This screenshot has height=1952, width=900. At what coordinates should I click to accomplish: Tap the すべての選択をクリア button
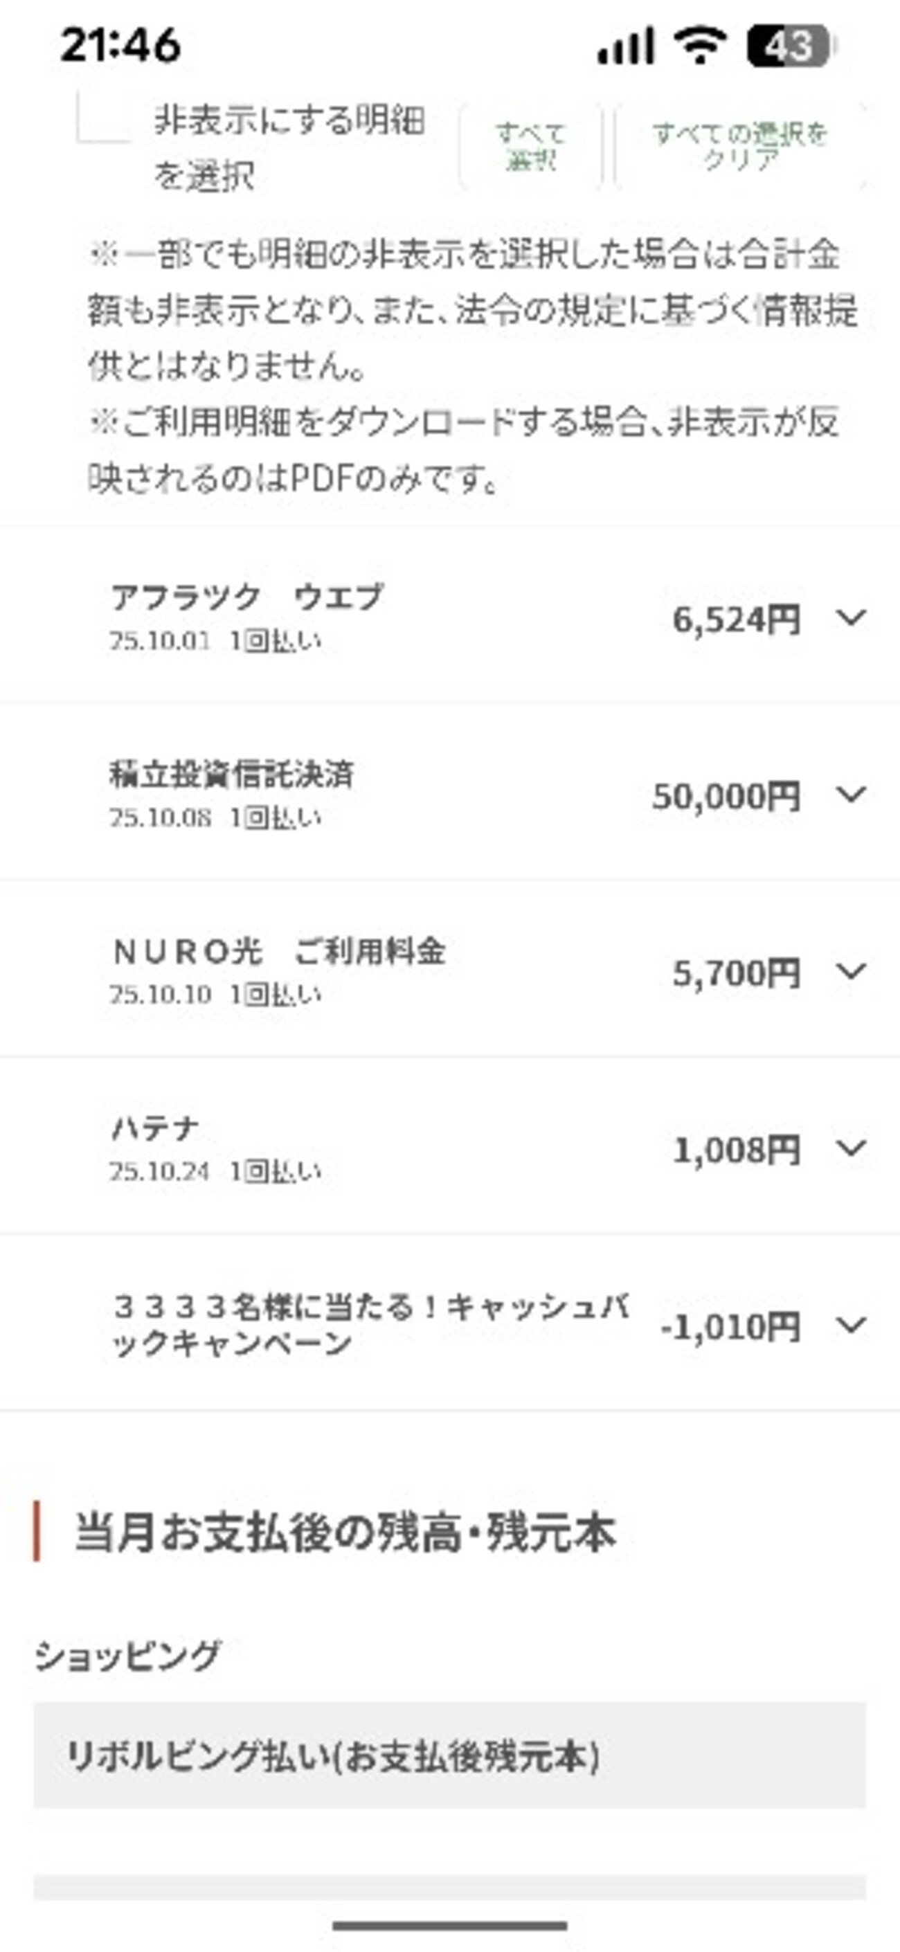pyautogui.click(x=739, y=145)
